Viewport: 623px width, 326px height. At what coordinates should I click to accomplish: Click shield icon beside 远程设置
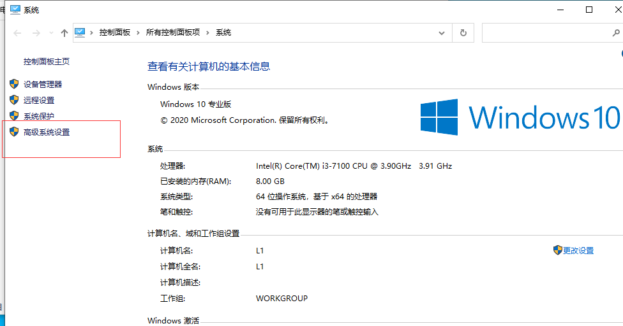coord(14,100)
